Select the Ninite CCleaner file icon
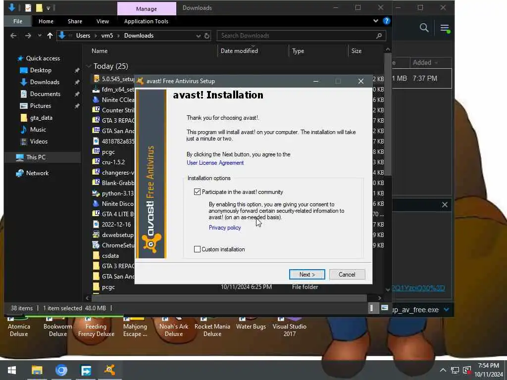The width and height of the screenshot is (507, 380). (96, 99)
